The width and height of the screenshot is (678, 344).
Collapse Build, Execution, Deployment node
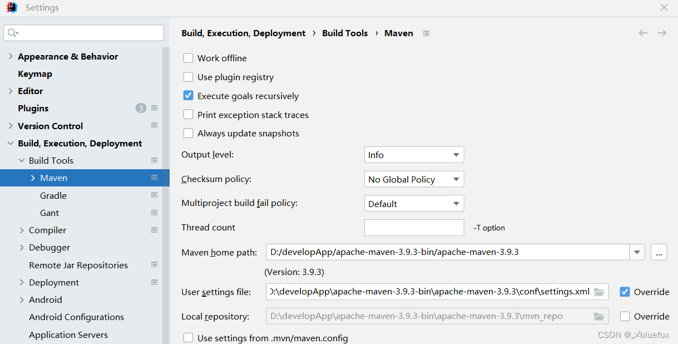11,143
